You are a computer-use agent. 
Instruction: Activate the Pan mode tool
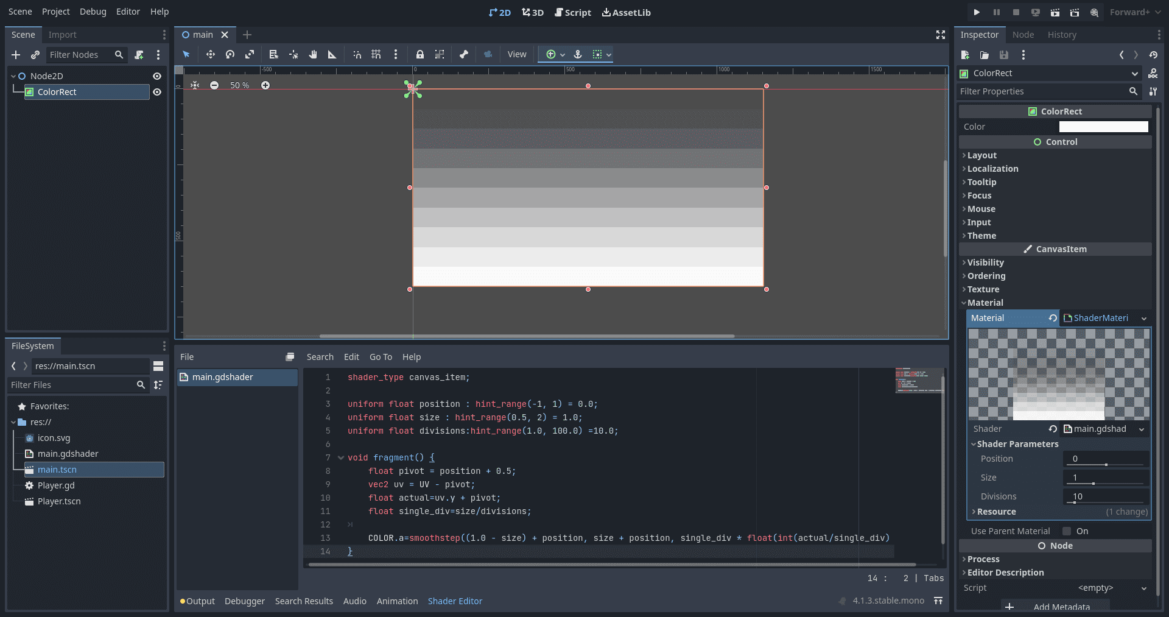(x=313, y=54)
